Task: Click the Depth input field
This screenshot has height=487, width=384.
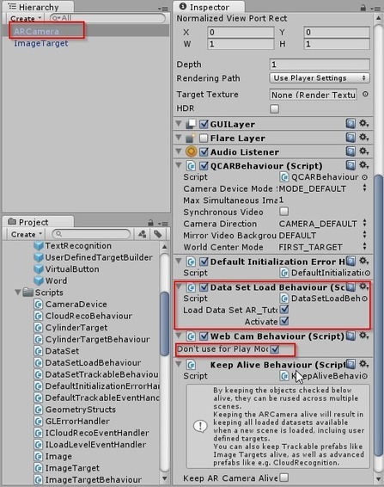Action: tap(320, 65)
